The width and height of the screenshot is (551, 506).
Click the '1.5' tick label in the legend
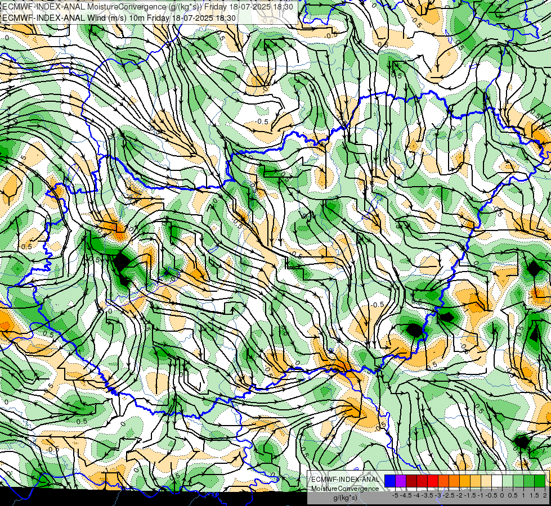(x=534, y=495)
